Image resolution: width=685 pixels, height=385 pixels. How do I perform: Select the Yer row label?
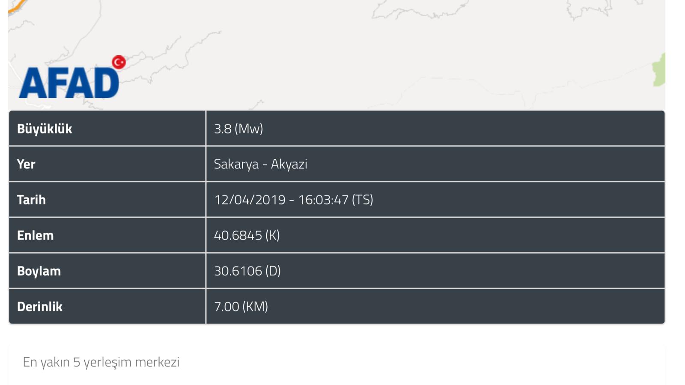click(x=26, y=164)
